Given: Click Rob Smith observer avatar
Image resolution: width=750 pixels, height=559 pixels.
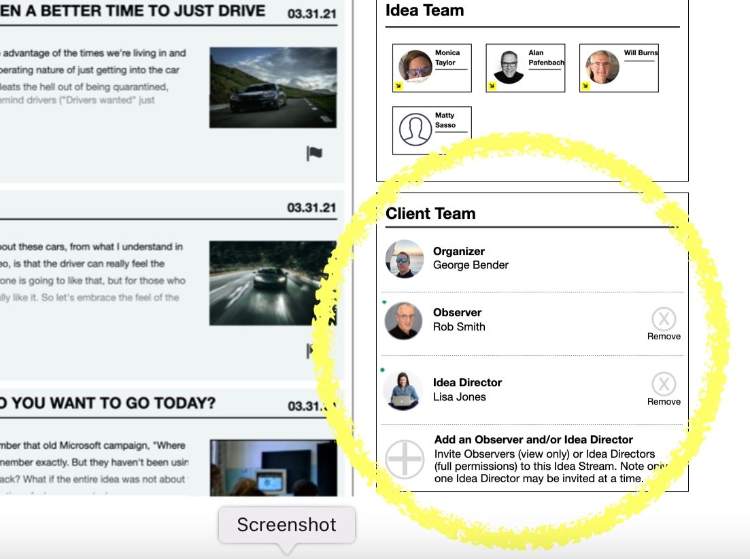Looking at the screenshot, I should 404,320.
